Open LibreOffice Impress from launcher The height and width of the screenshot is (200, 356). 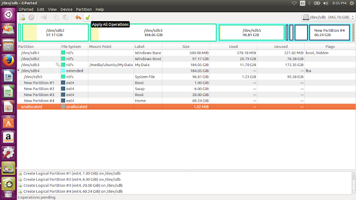(x=8, y=107)
